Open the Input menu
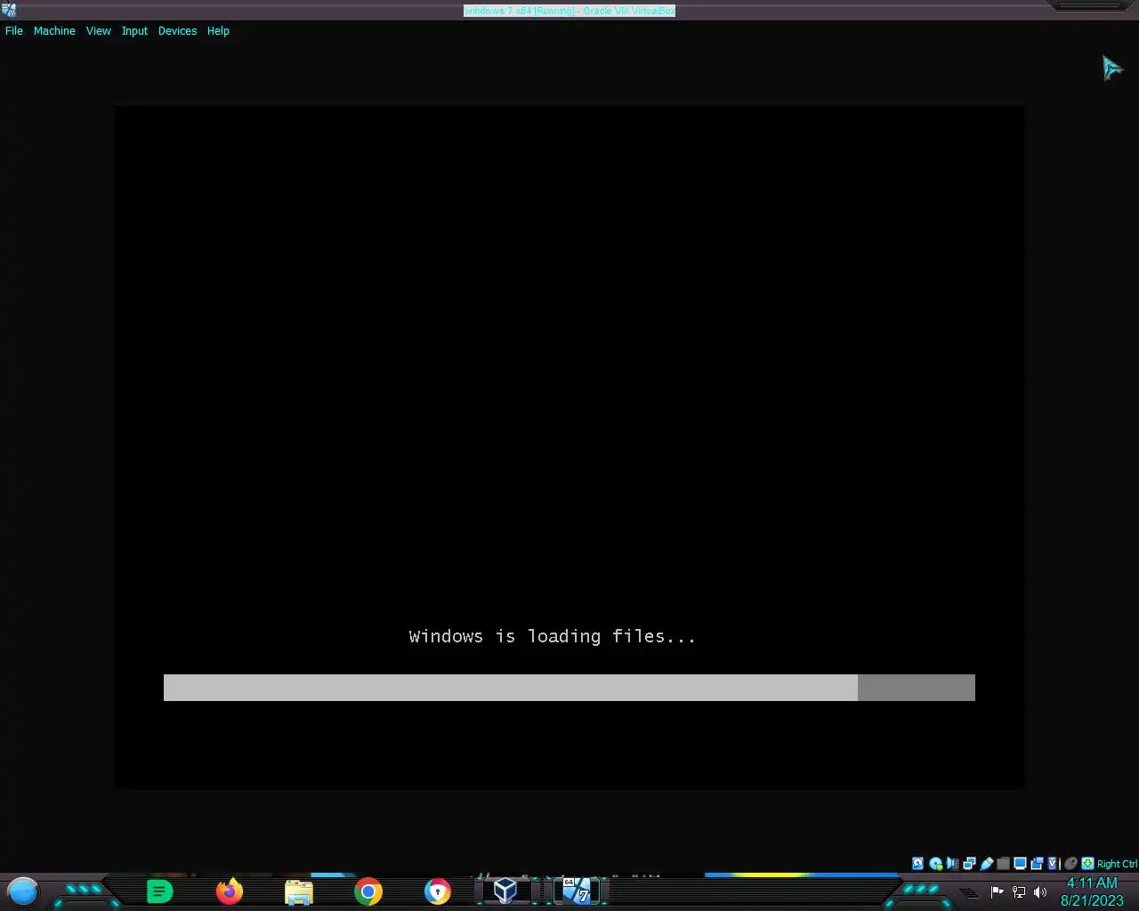The height and width of the screenshot is (911, 1139). coord(134,30)
